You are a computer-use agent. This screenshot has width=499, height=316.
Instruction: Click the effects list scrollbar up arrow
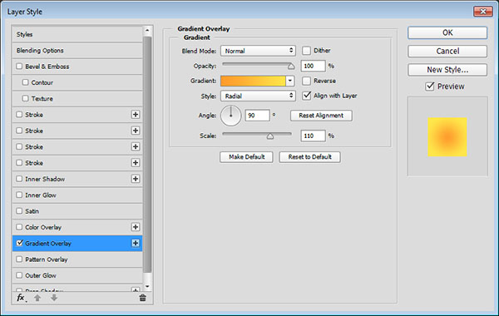click(x=147, y=31)
